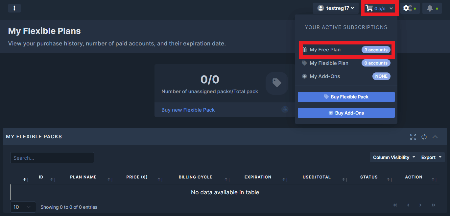Open the notifications bell icon
450x216 pixels.
point(430,8)
